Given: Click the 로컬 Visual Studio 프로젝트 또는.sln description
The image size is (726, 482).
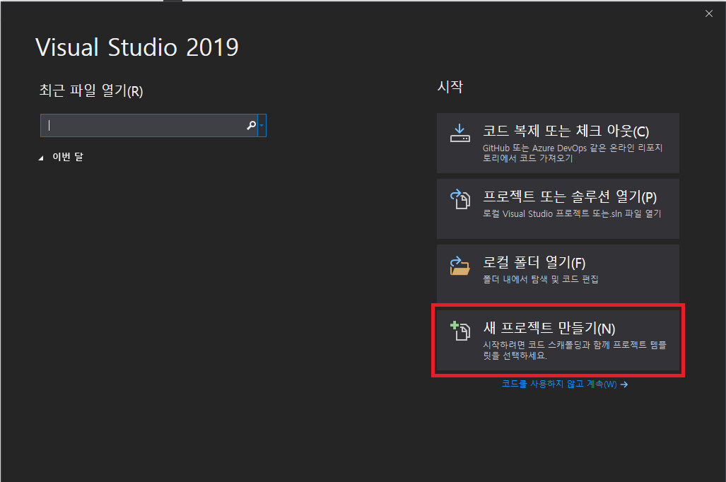Looking at the screenshot, I should 572,213.
